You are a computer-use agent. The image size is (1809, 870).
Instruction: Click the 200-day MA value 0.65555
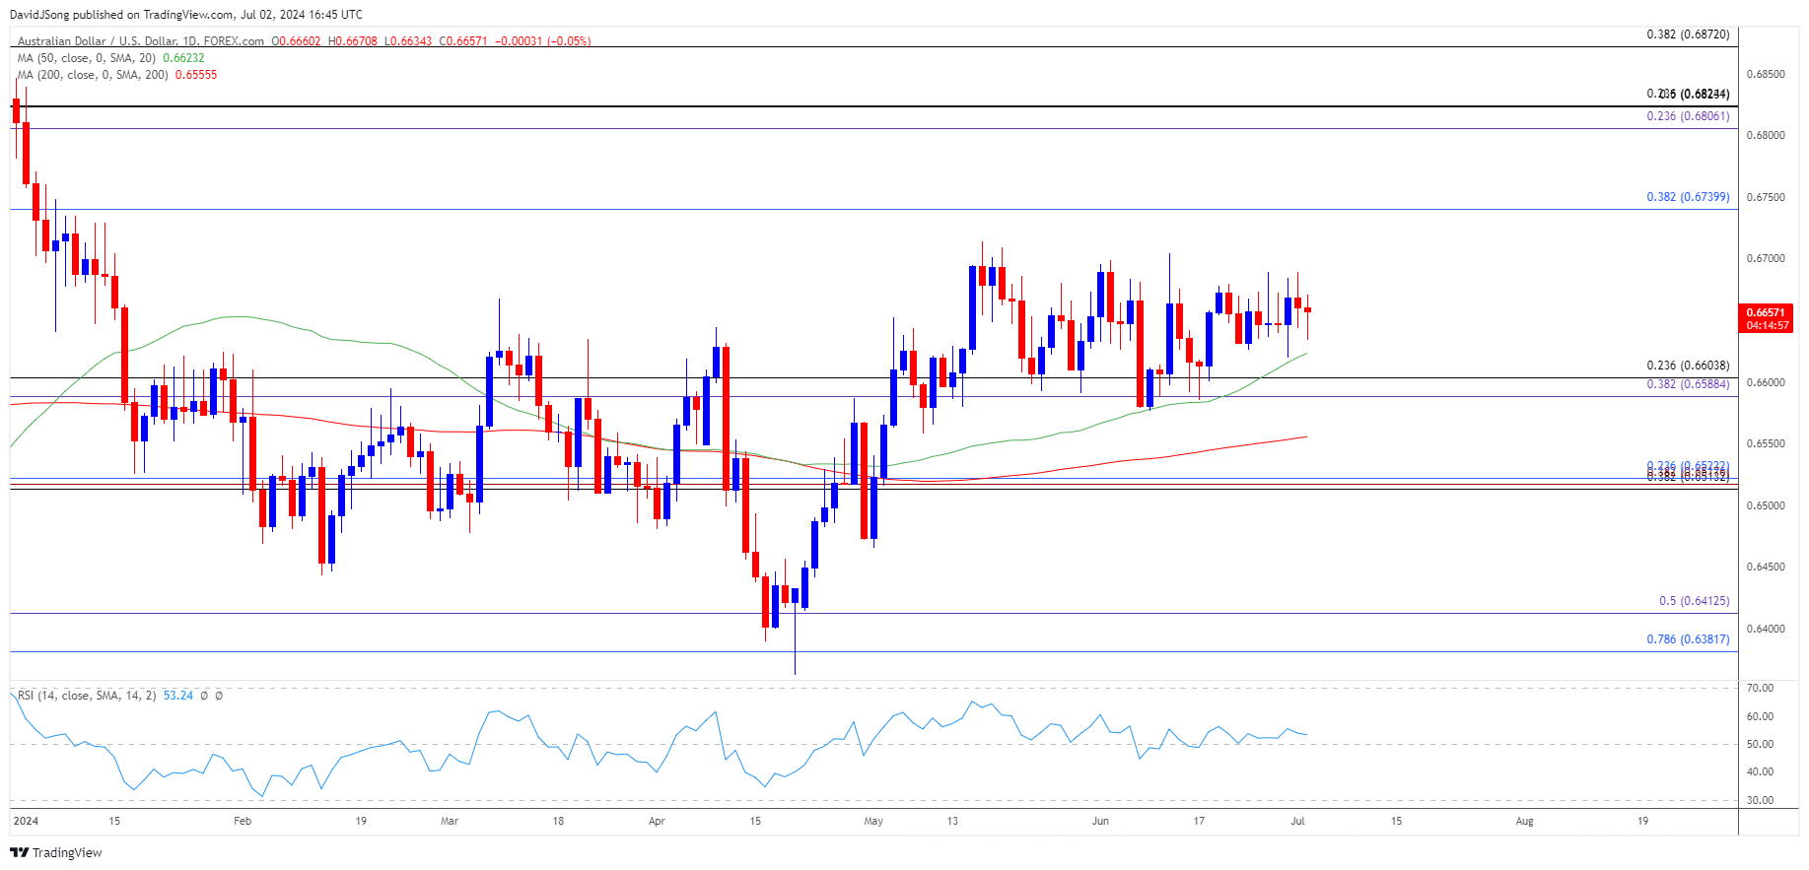click(196, 75)
